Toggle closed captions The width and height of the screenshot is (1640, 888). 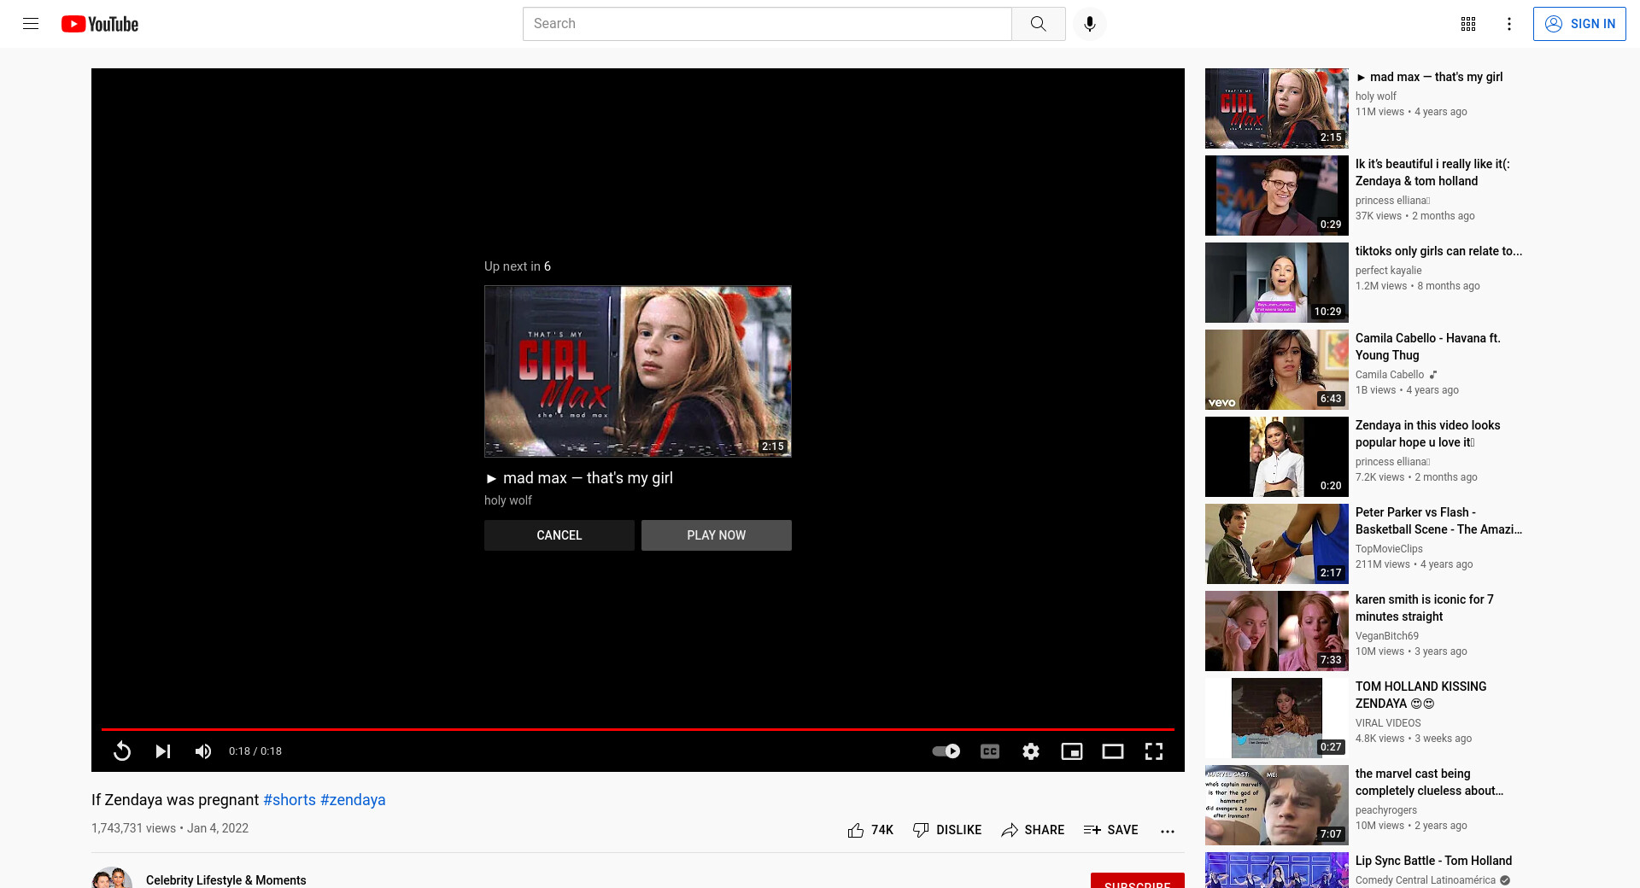[990, 751]
